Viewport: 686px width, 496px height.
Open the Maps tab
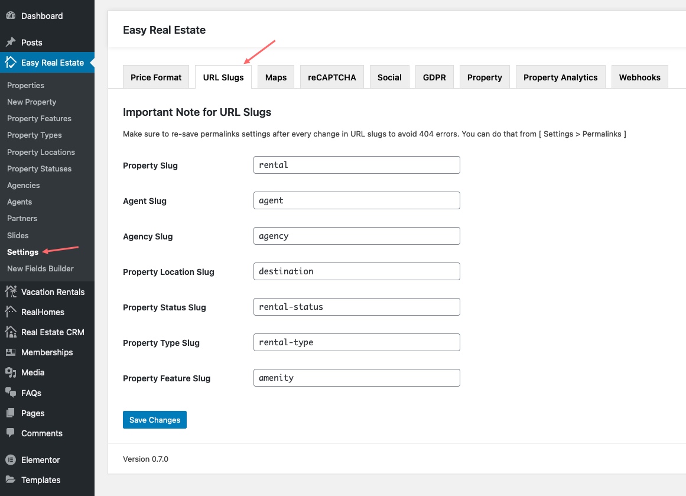click(x=275, y=77)
